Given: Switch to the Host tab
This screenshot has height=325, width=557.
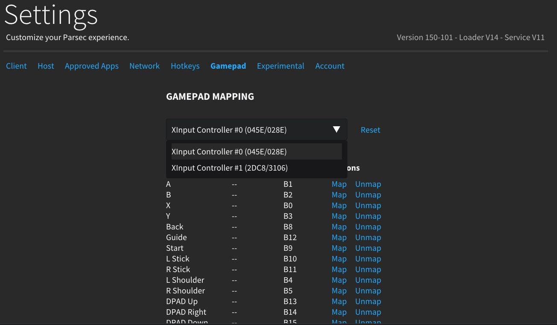Looking at the screenshot, I should pos(46,66).
